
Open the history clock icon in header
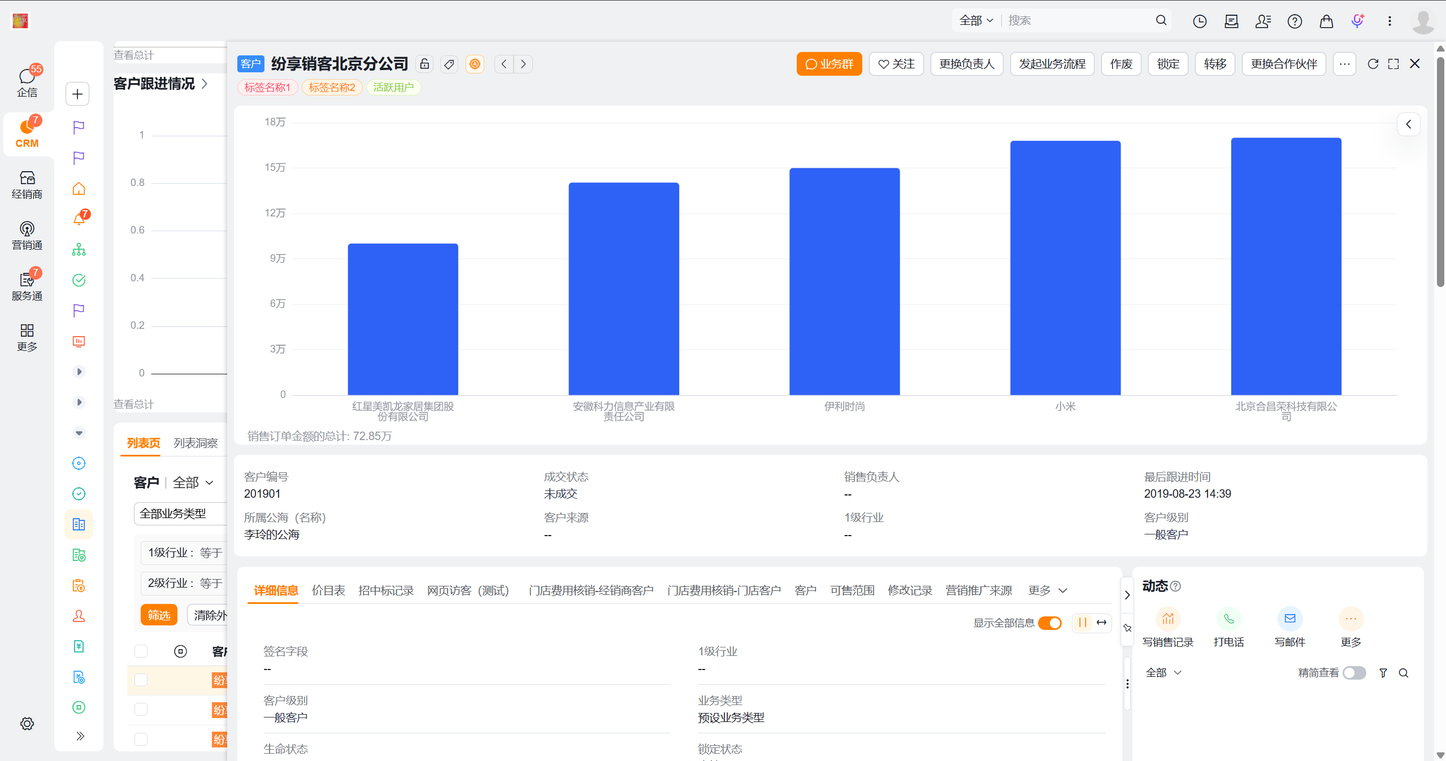[1200, 21]
